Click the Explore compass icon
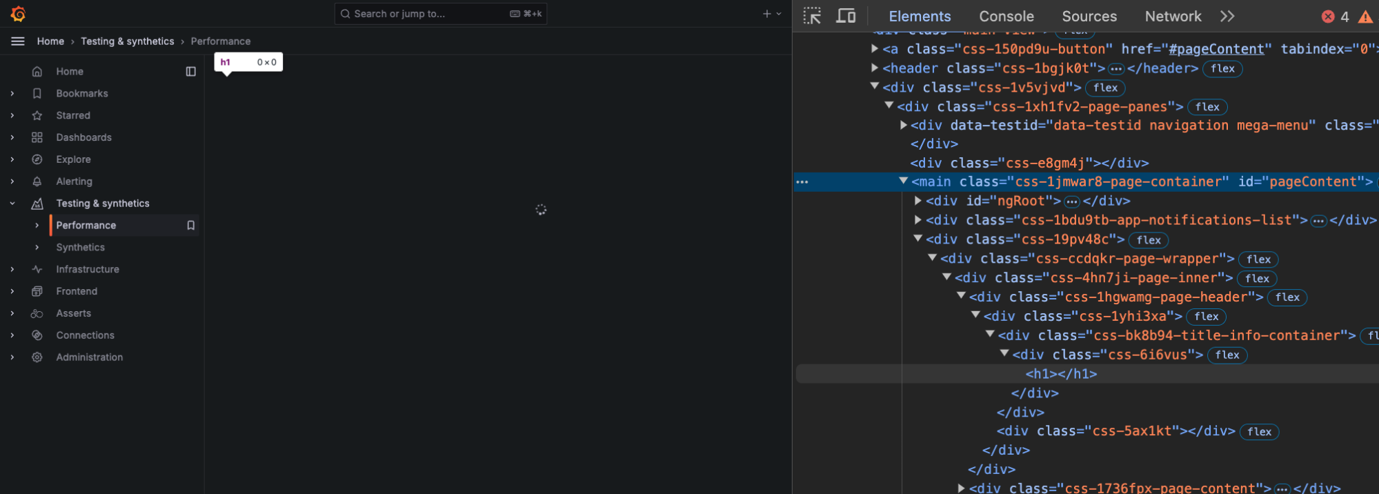This screenshot has height=494, width=1379. (x=37, y=160)
